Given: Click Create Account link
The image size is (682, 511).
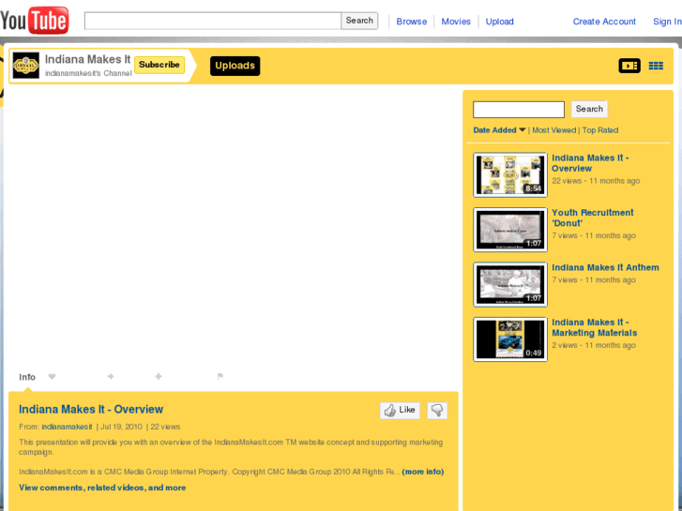Looking at the screenshot, I should coord(604,22).
